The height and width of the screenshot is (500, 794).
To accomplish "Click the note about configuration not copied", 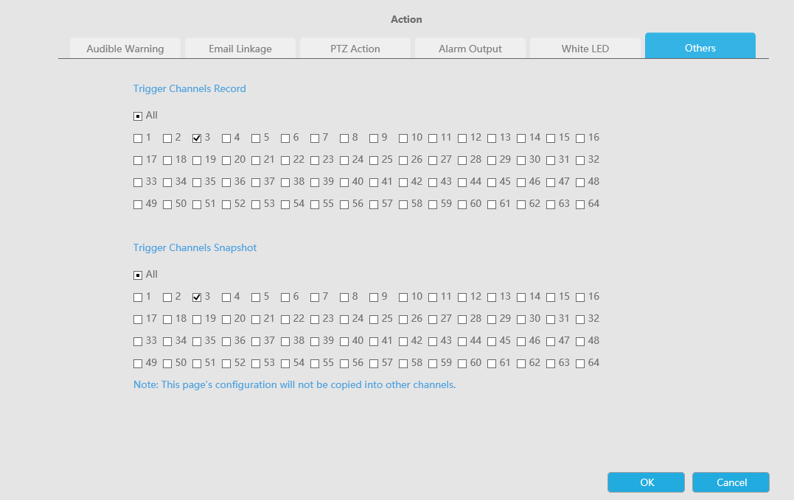I will click(x=294, y=384).
